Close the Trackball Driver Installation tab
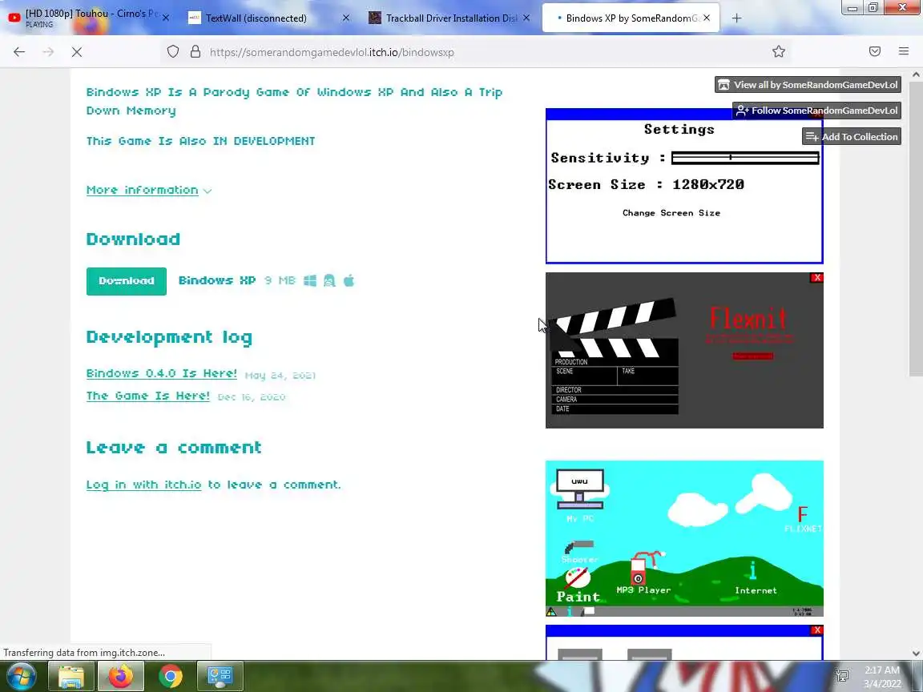Viewport: 923px width, 692px height. click(x=526, y=18)
